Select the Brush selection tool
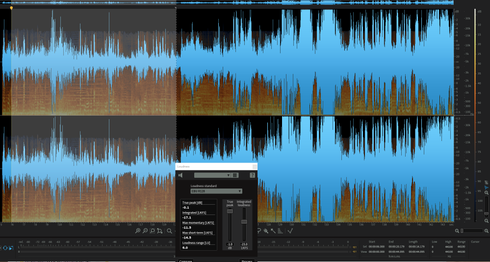490x262 pixels. coord(266,231)
